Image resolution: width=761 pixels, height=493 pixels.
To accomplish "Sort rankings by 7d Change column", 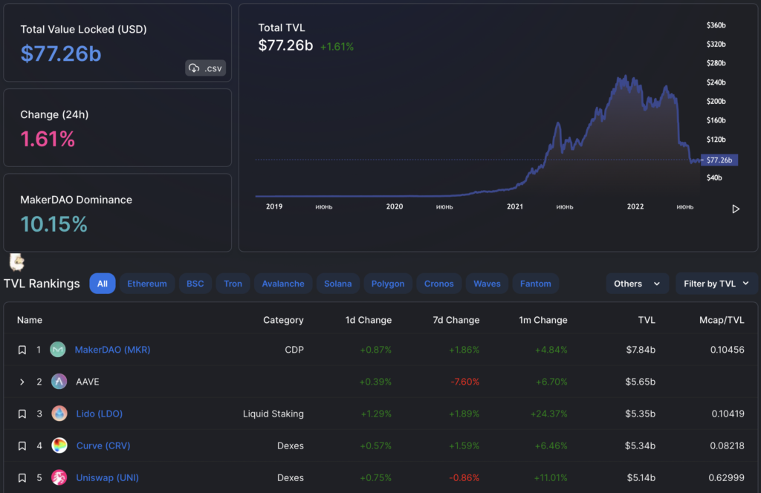I will (x=456, y=320).
